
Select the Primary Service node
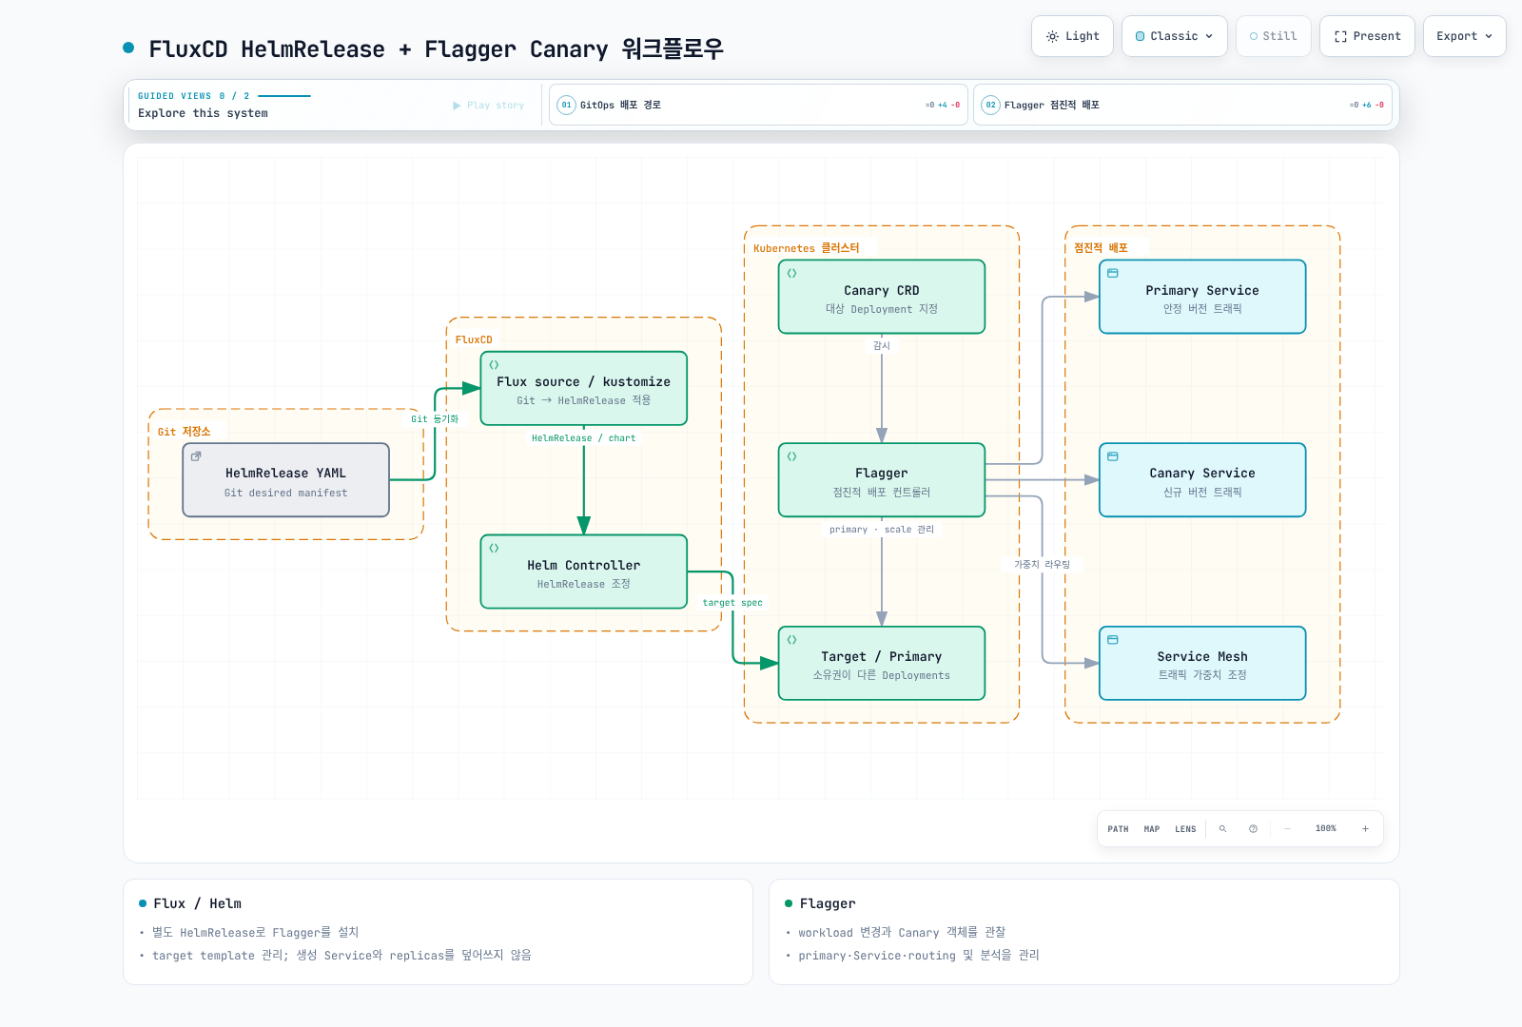point(1202,297)
